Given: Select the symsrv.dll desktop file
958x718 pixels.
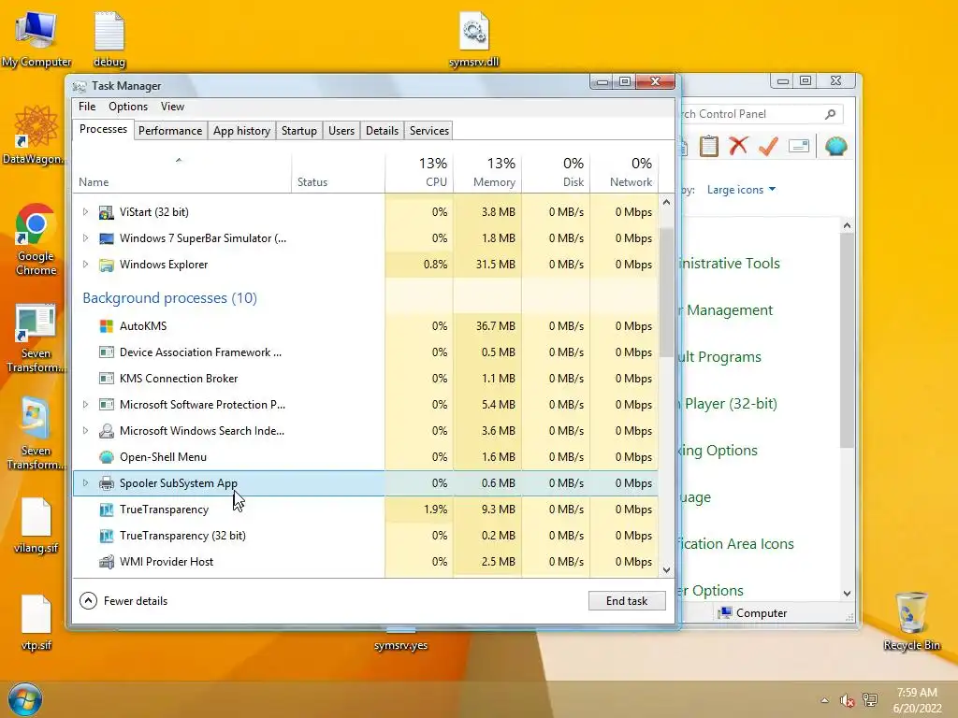Looking at the screenshot, I should point(473,39).
